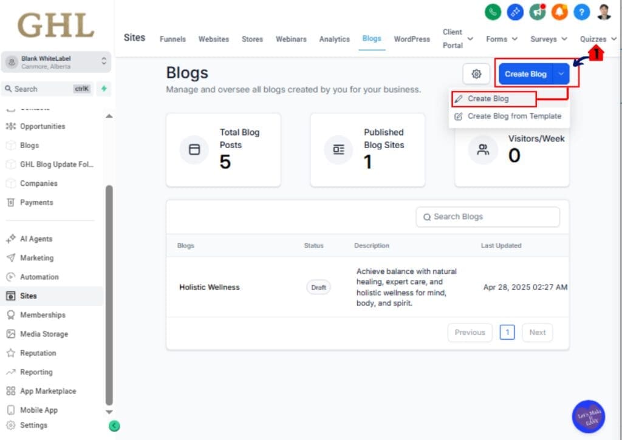Open the announcements megaphone icon
622x440 pixels.
coord(537,12)
